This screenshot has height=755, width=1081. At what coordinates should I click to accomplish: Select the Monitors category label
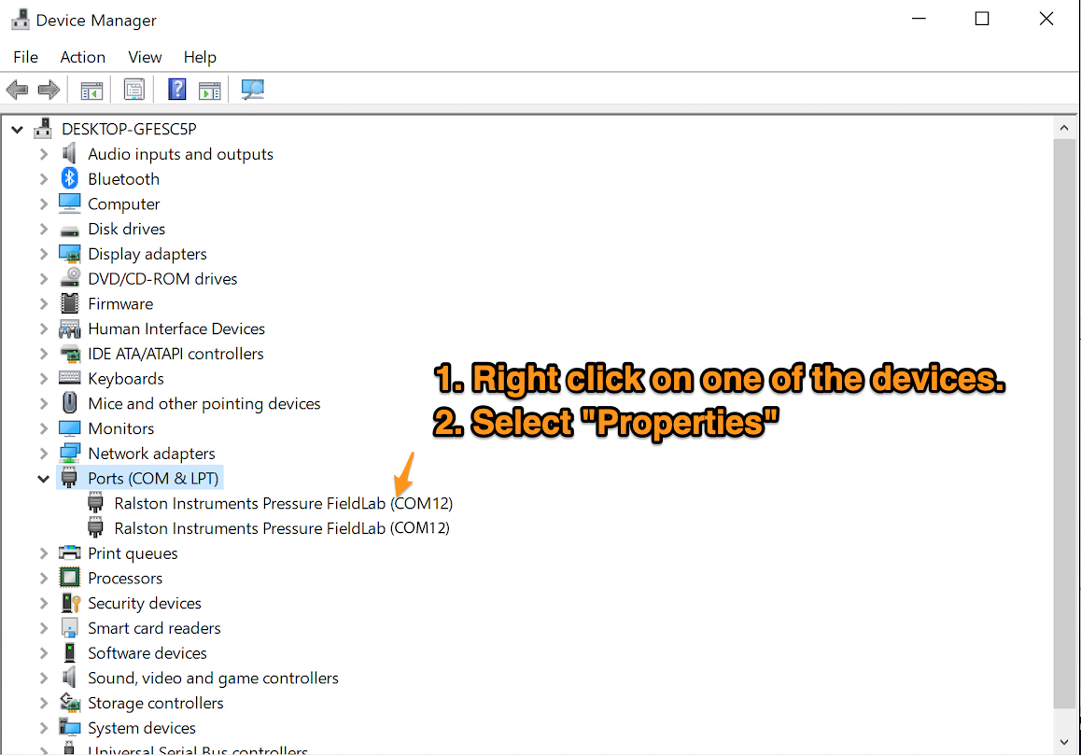pyautogui.click(x=121, y=428)
